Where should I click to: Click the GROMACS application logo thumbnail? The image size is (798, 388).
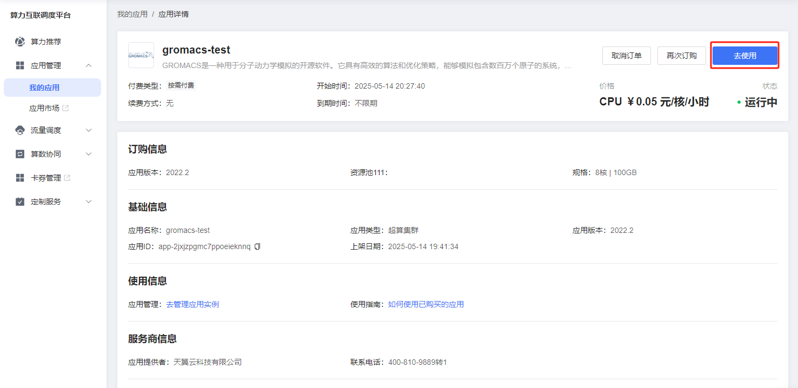coord(141,55)
